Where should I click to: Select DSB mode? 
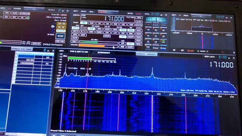[x=115, y=24]
